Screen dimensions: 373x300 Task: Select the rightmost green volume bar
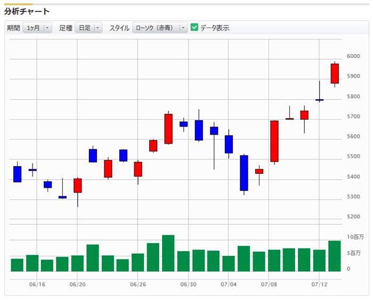pos(335,256)
